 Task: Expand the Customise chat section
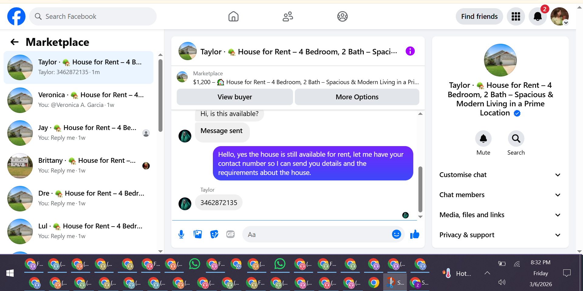500,175
